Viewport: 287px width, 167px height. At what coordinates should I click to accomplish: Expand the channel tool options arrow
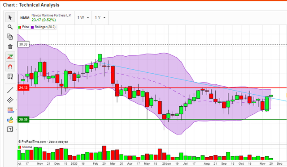16,100
